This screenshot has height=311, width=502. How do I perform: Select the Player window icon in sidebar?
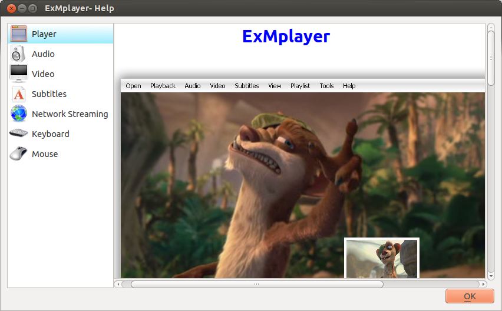(19, 34)
